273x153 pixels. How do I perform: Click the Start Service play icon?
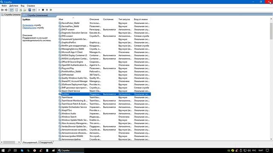tap(39, 10)
